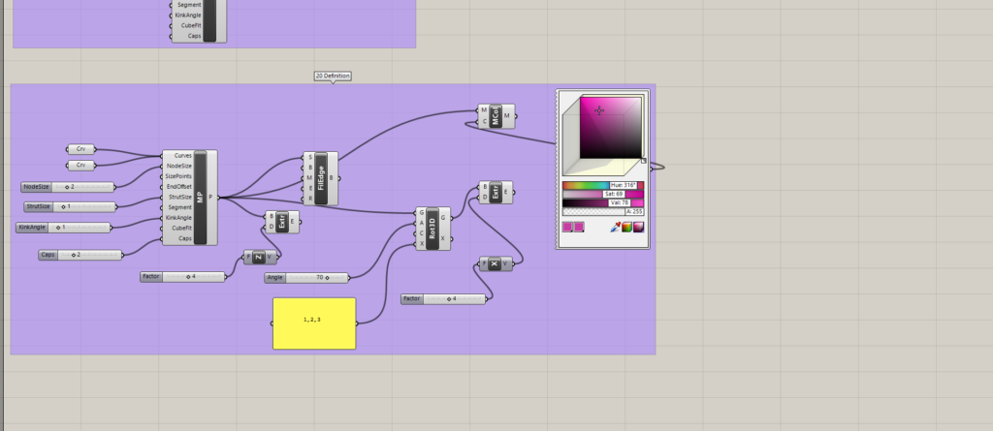Click the input grip of the 1,2,3 panel

coord(272,323)
